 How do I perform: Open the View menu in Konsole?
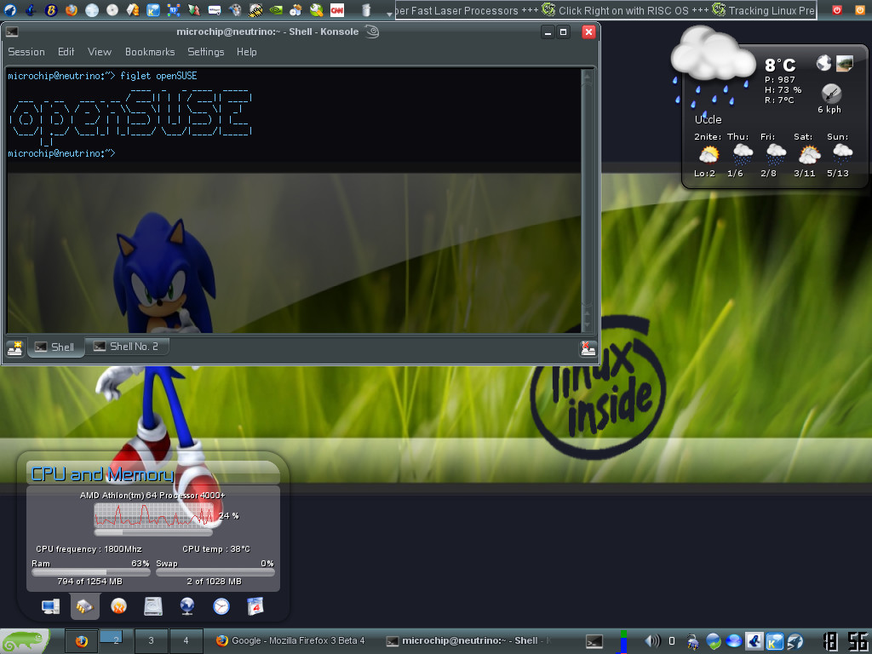click(100, 52)
